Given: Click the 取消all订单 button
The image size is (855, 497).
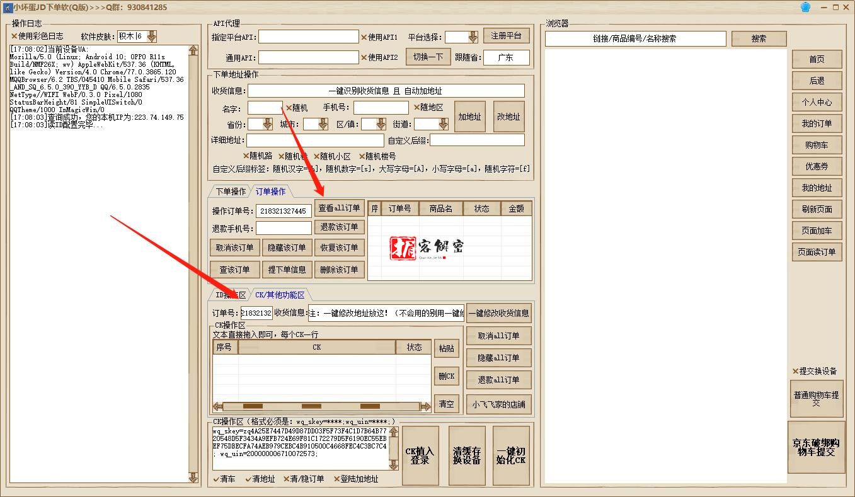Looking at the screenshot, I should point(498,336).
